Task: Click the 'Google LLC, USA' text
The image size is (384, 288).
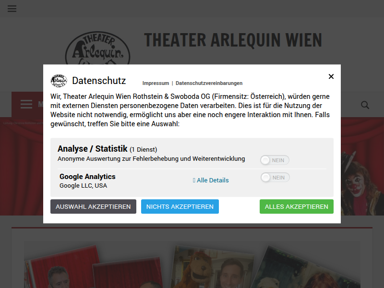Action: tap(83, 186)
